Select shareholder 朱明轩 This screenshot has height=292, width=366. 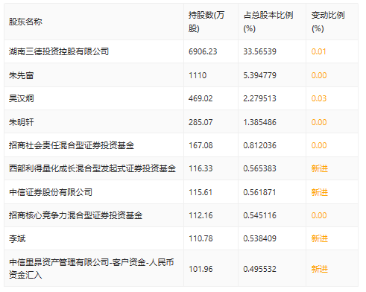(x=22, y=122)
